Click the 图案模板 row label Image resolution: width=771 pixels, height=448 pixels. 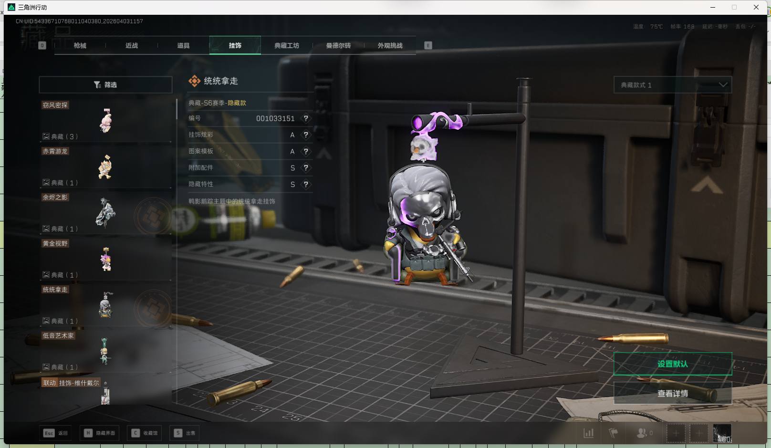201,151
